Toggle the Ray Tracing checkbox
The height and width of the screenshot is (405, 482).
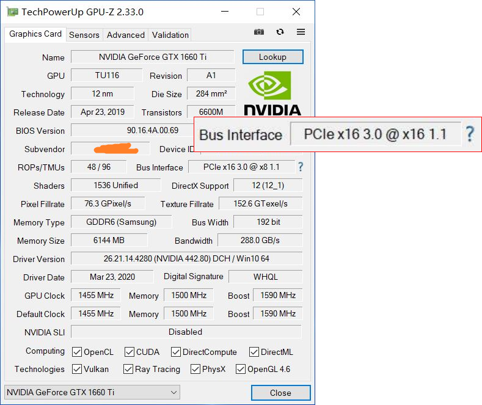tap(128, 369)
